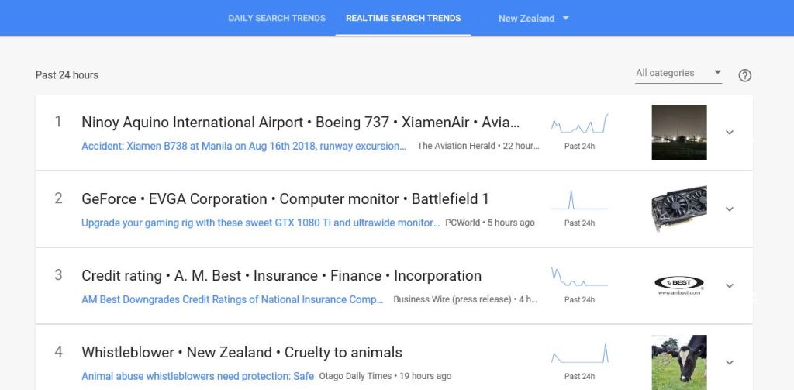Expand the GeForce EVGA trend row

[729, 209]
